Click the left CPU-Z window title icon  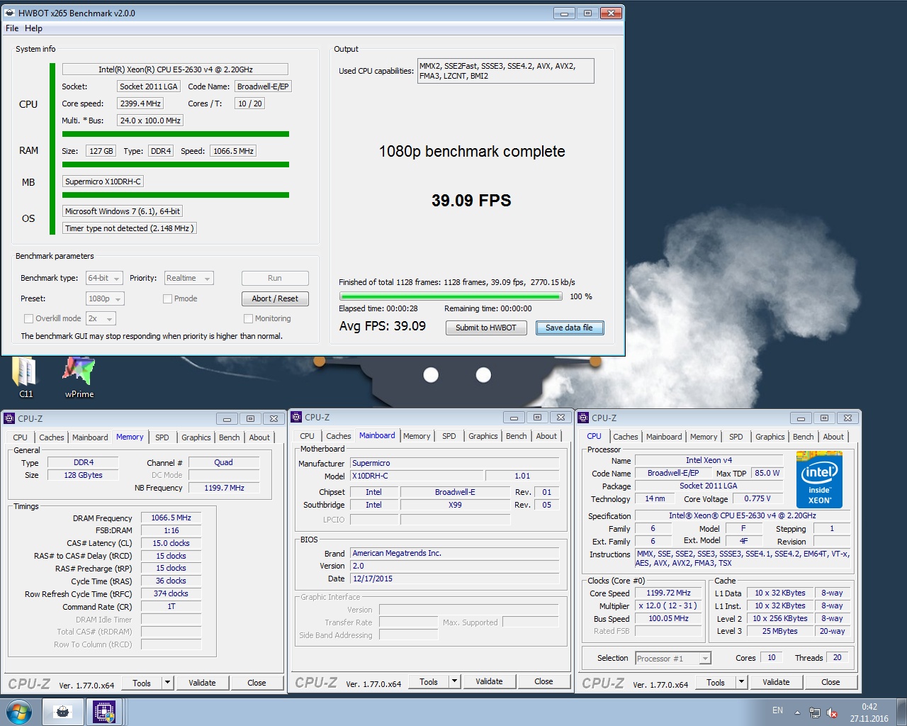coord(9,418)
